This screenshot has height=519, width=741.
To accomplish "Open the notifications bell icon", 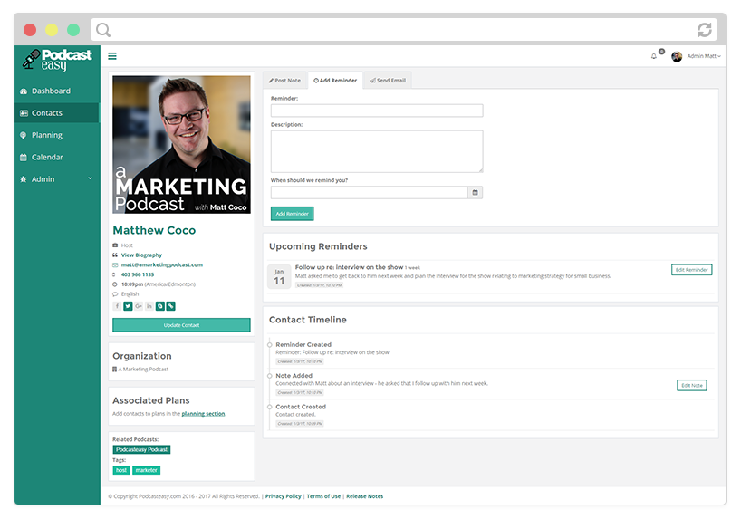I will 654,56.
